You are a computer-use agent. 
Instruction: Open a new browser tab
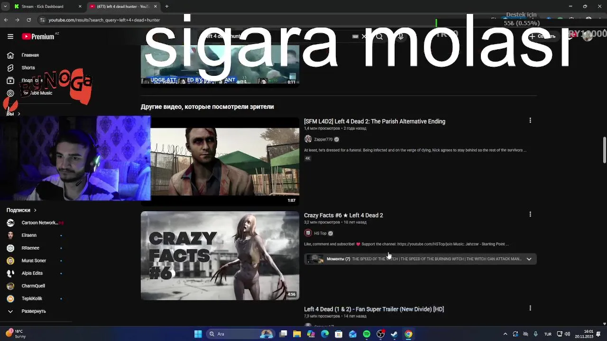coord(167,7)
